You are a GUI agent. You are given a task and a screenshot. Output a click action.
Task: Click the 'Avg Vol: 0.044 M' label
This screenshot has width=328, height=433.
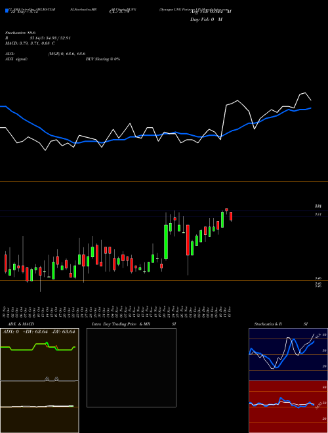click(x=211, y=12)
